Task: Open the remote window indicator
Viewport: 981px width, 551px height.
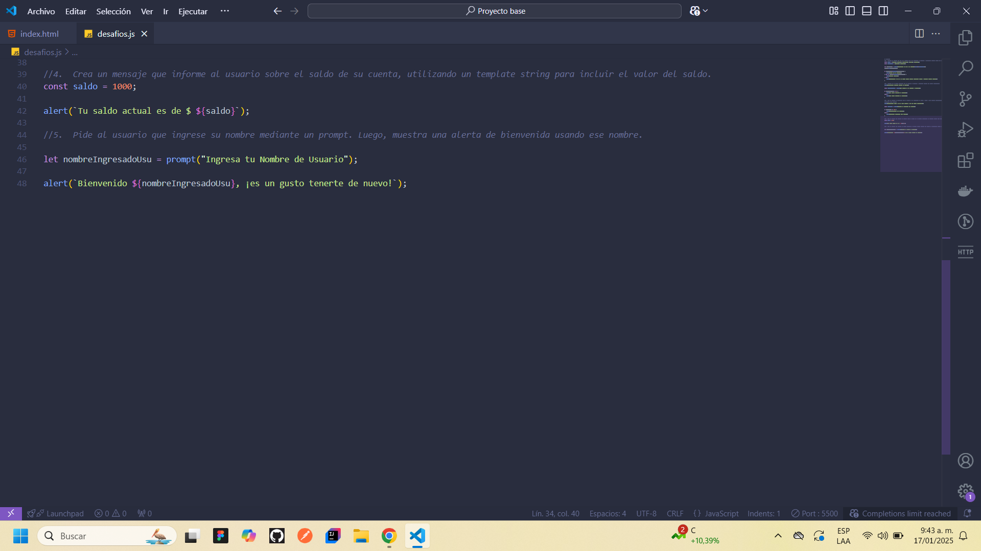Action: [x=11, y=513]
